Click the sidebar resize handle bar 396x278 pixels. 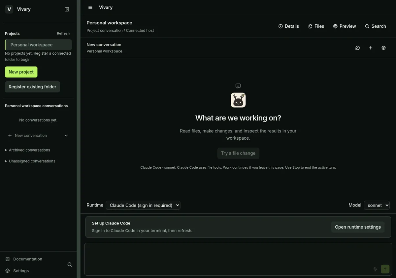pyautogui.click(x=79, y=139)
